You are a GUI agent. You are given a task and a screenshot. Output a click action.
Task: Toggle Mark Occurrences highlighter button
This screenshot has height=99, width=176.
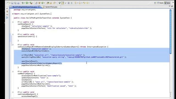click(63, 3)
